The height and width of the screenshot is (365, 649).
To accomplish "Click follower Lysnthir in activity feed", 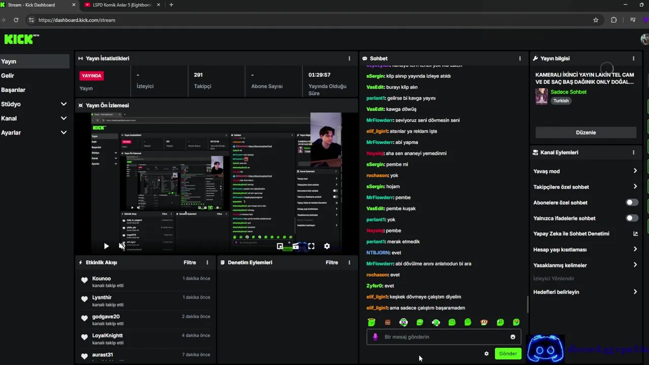I will [102, 298].
